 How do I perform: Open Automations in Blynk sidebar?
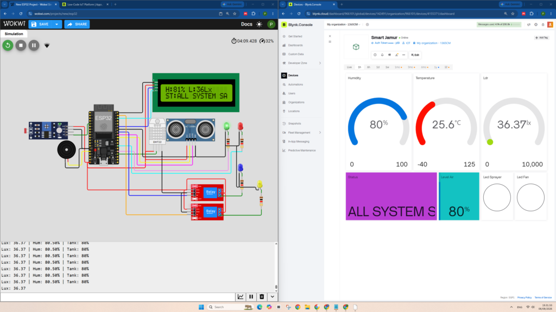(295, 84)
